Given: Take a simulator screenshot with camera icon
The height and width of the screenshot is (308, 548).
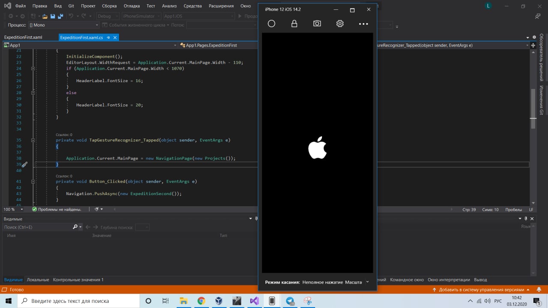Looking at the screenshot, I should 317,24.
